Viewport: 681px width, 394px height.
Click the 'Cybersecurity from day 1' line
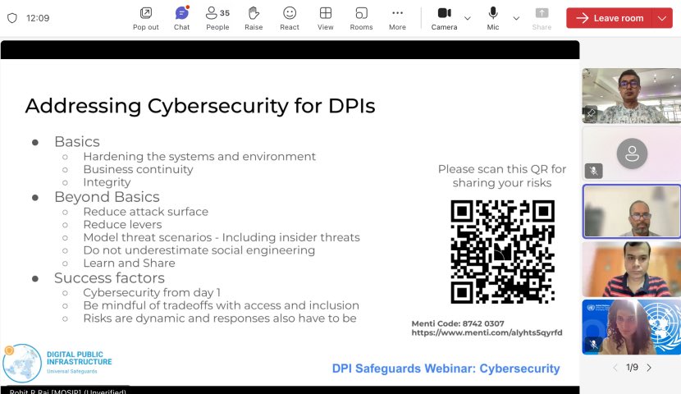(x=152, y=292)
